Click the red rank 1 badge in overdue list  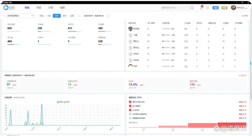(x=130, y=102)
